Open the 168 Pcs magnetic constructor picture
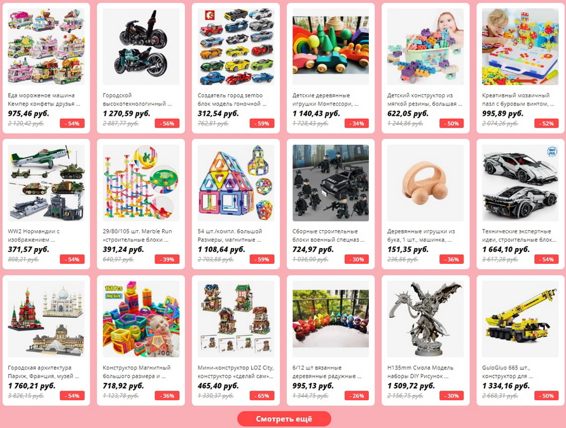This screenshot has width=566, height=428. pyautogui.click(x=141, y=319)
